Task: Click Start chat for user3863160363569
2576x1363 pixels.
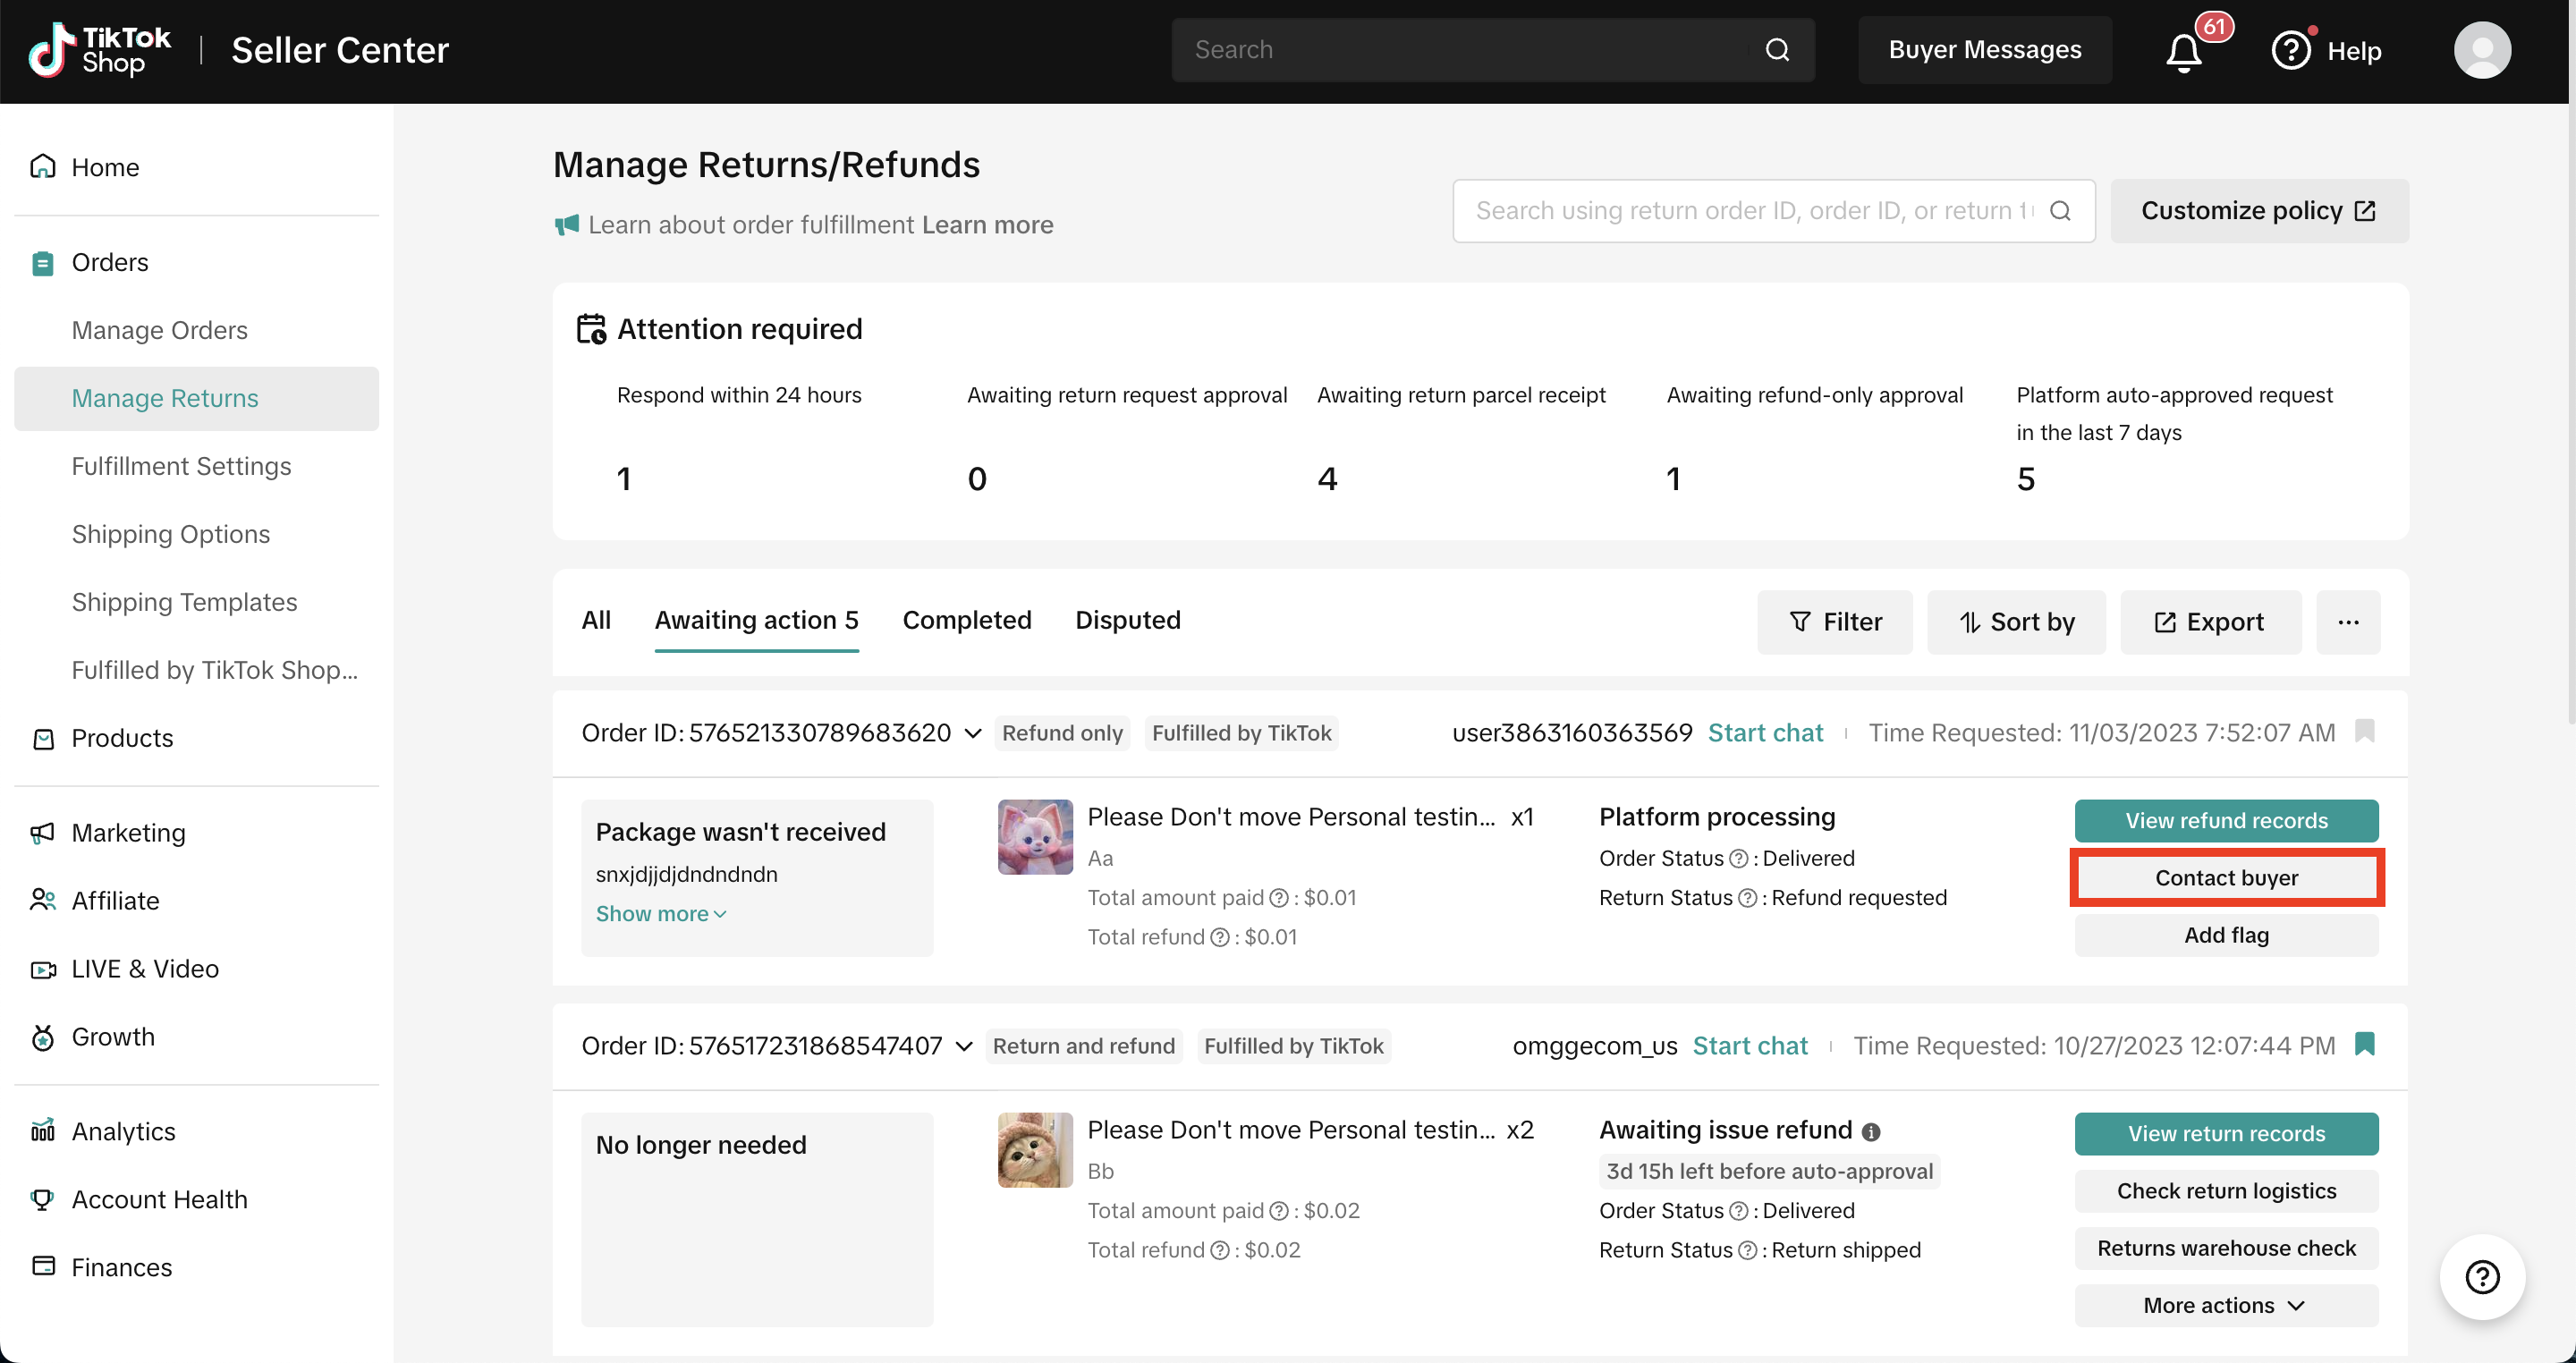Action: [1765, 733]
